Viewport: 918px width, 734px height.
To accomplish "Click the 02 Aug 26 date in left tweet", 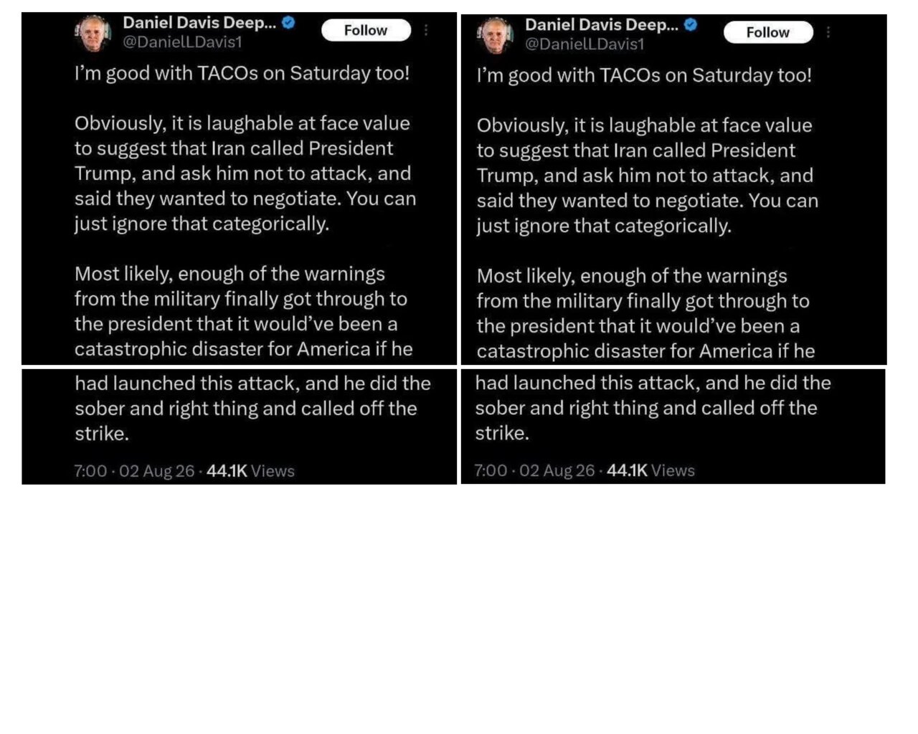I will pos(157,471).
